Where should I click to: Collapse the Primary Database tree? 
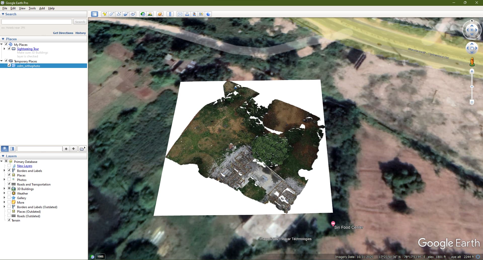[x=2, y=161]
